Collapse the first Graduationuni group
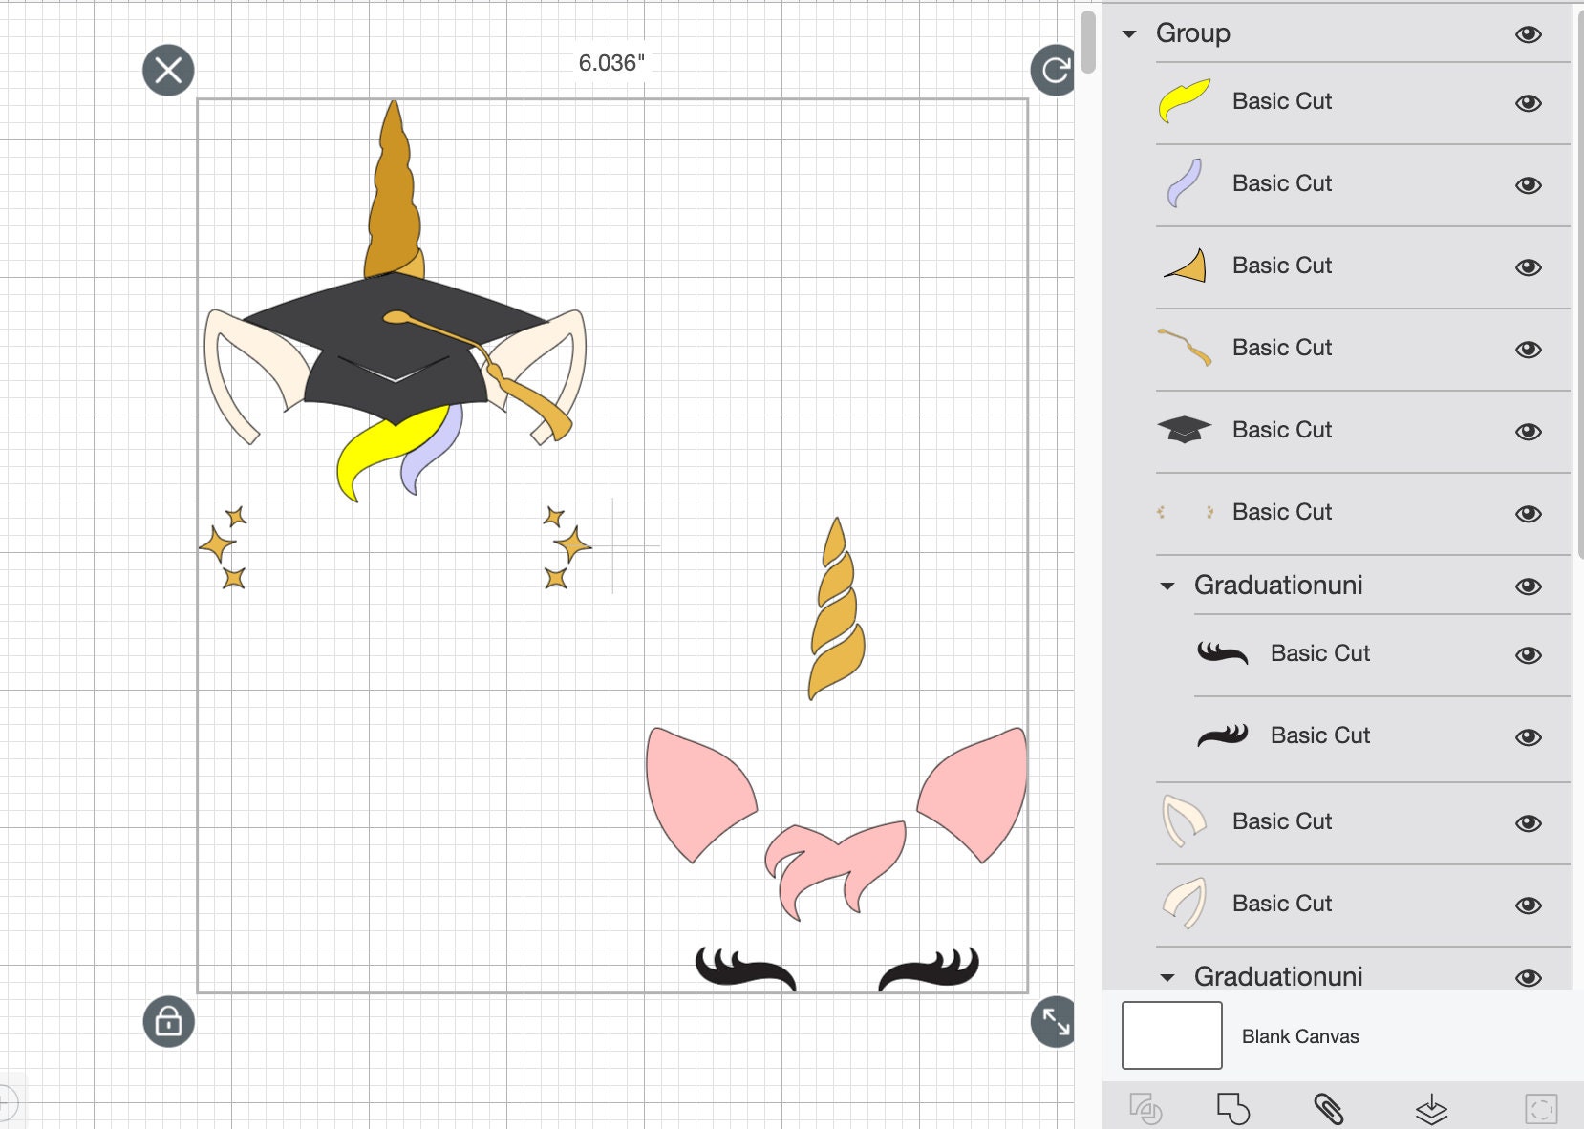The width and height of the screenshot is (1584, 1129). pos(1167,587)
